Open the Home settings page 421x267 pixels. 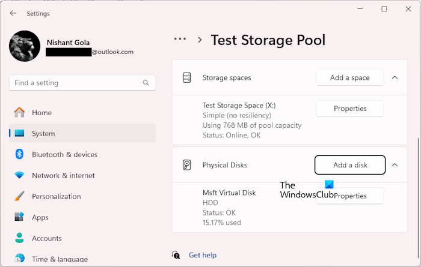tap(41, 112)
